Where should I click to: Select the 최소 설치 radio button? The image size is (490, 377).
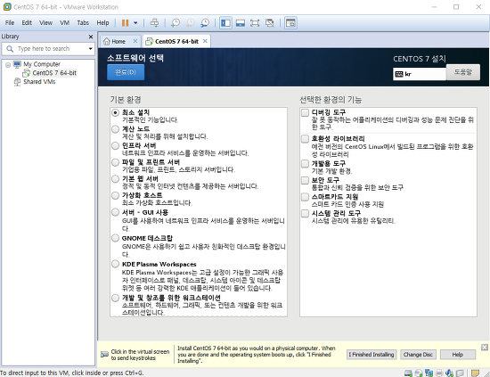tap(115, 112)
